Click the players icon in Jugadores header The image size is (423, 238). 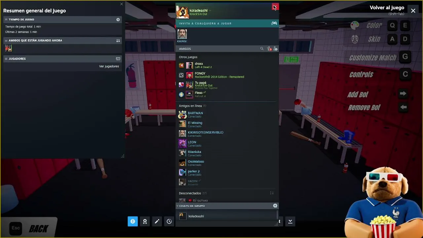click(118, 59)
